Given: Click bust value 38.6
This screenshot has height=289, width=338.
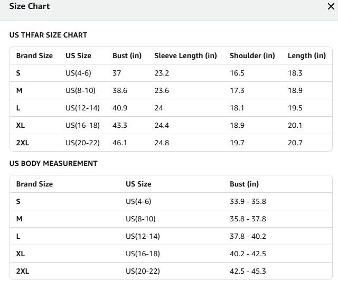Looking at the screenshot, I should coord(120,90).
